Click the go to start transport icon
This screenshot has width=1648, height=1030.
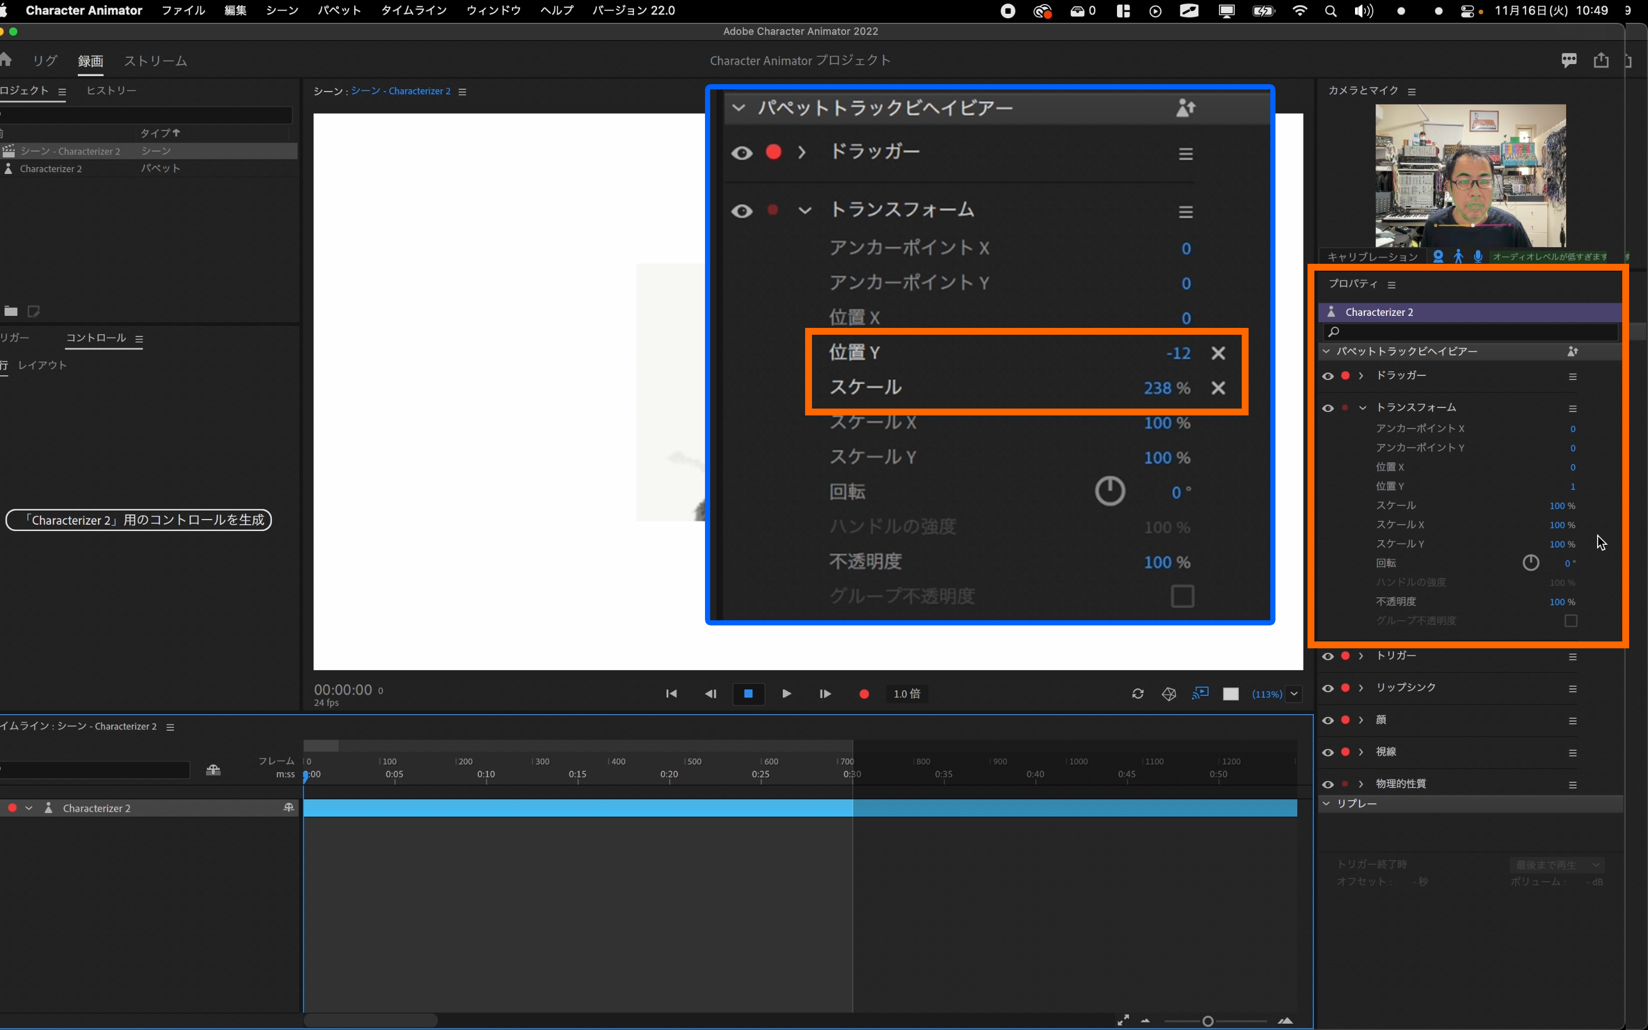pos(671,694)
